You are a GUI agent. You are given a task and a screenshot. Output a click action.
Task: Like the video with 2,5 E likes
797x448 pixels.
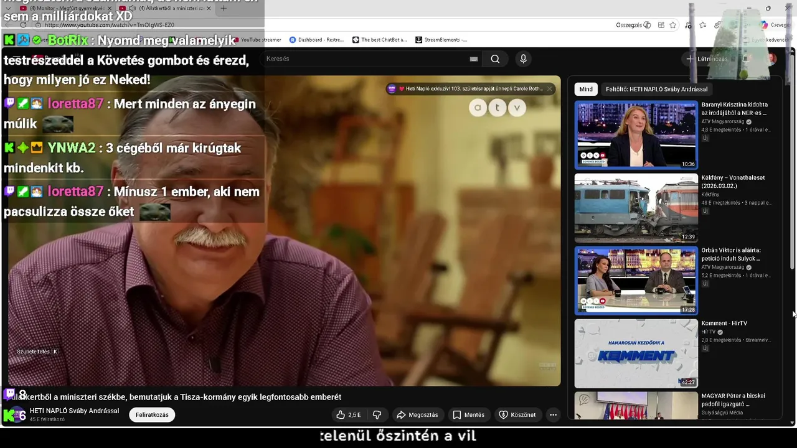pos(348,415)
